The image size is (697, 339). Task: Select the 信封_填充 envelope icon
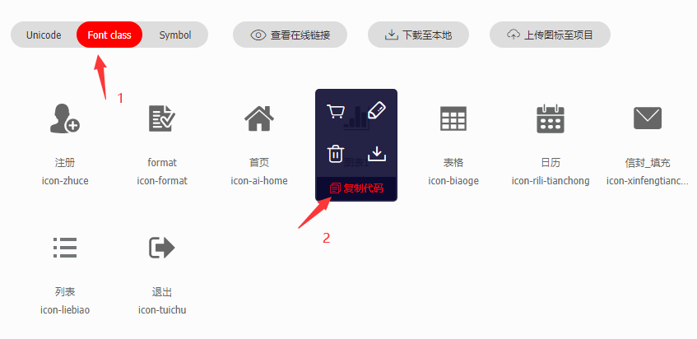coord(648,118)
